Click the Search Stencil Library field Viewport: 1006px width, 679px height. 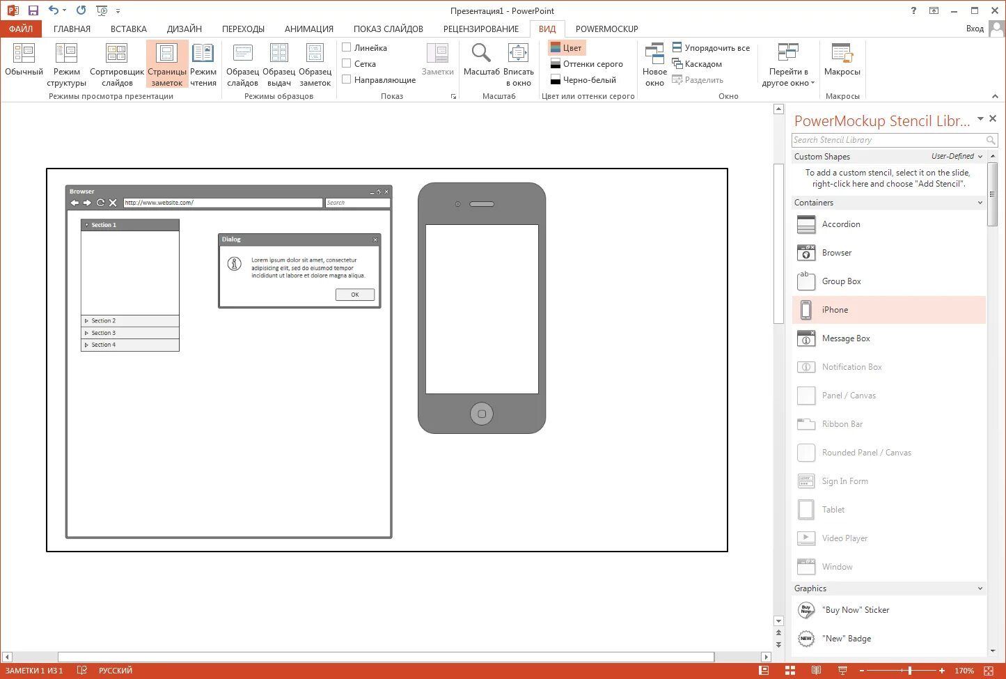[895, 140]
